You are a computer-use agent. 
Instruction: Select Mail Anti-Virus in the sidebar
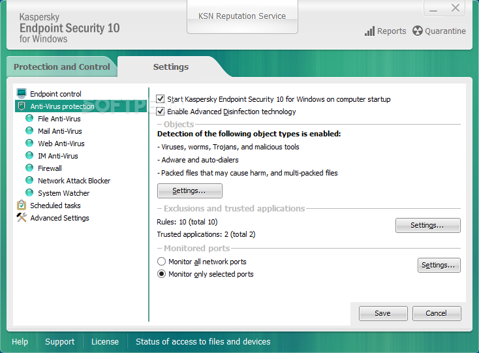point(60,131)
